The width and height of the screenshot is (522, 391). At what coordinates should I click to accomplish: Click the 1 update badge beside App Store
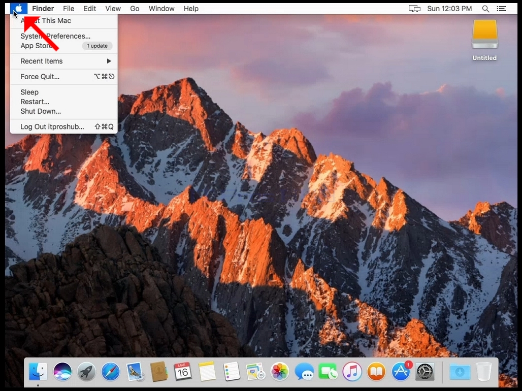(97, 46)
